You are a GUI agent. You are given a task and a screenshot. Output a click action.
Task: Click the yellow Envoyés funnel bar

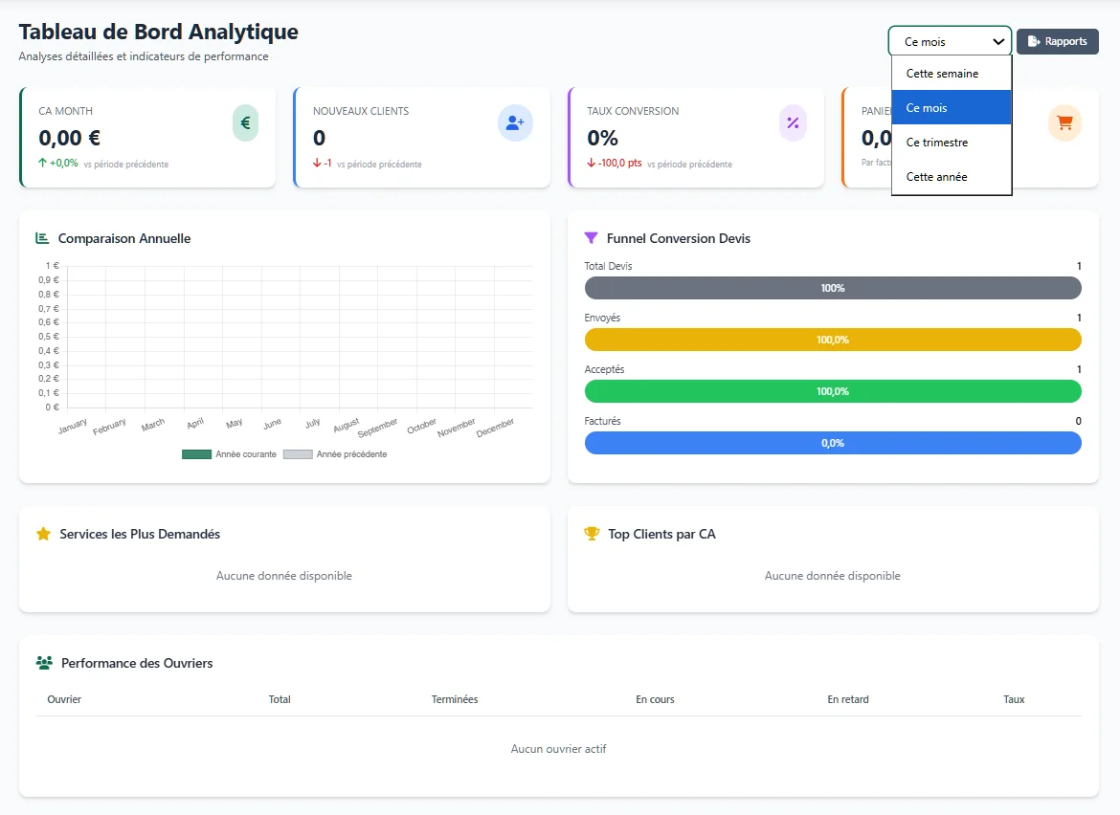pos(833,340)
